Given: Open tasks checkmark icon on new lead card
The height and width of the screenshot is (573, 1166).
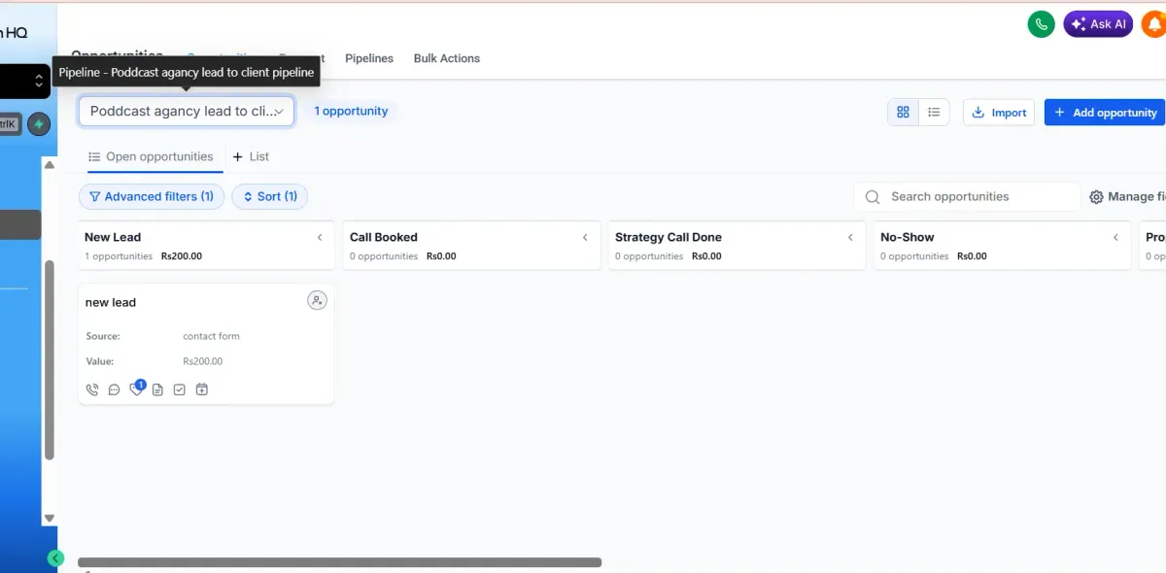Looking at the screenshot, I should (x=180, y=389).
